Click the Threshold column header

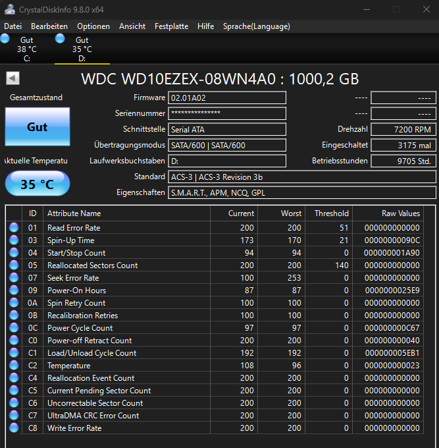click(x=329, y=213)
